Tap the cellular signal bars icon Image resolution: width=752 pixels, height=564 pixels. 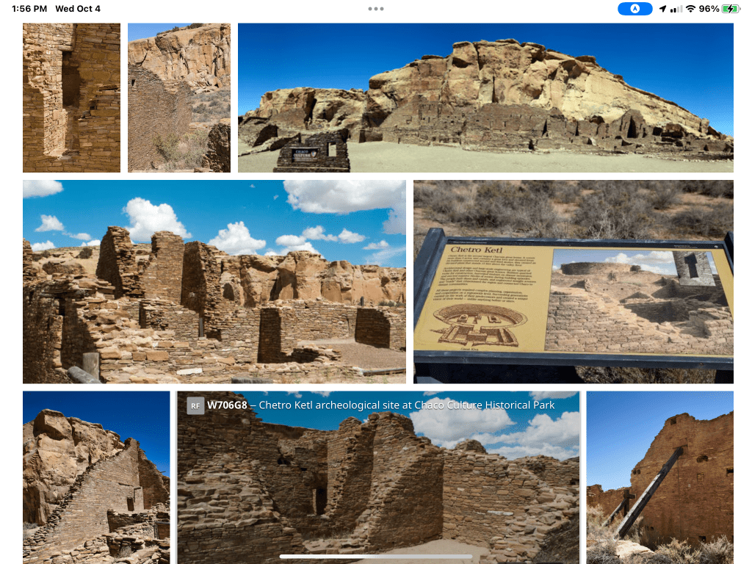coord(676,9)
